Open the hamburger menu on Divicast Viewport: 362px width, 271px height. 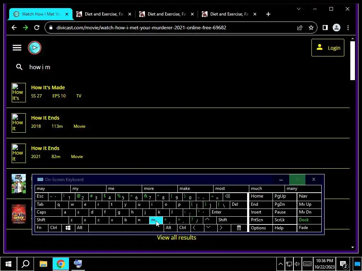pos(17,48)
